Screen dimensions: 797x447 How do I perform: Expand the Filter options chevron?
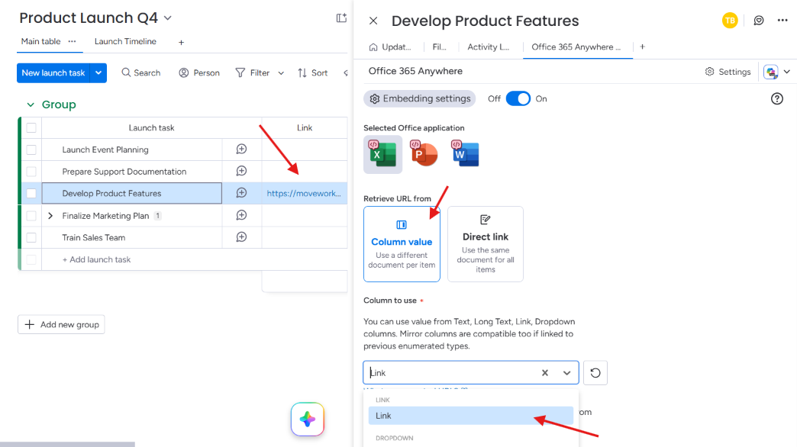point(281,73)
